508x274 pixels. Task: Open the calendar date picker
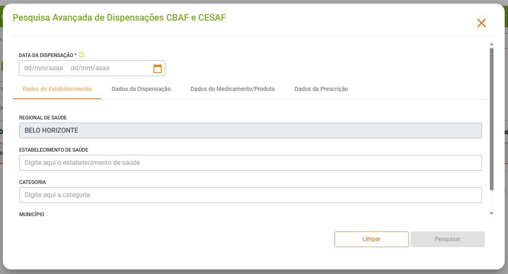(157, 69)
